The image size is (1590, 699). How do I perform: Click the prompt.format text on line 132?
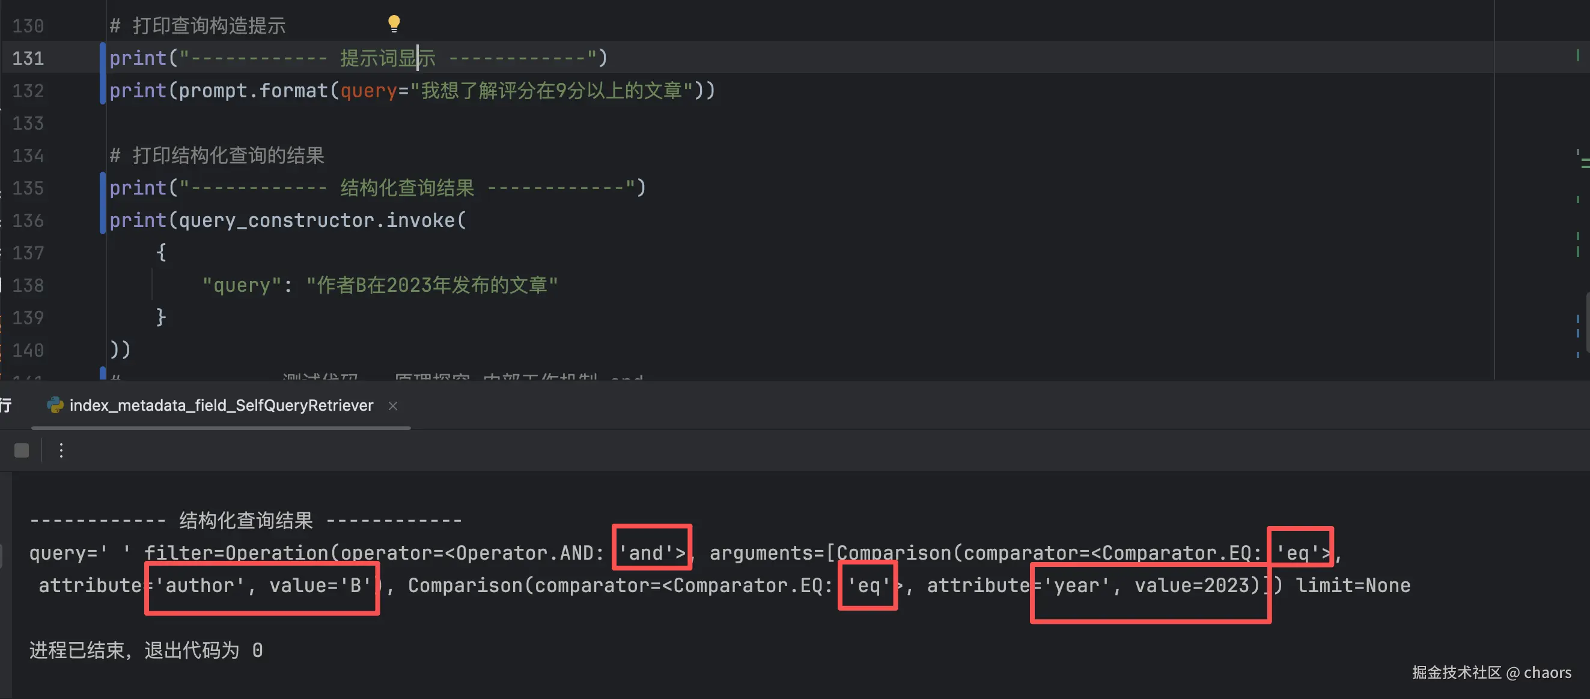tap(253, 91)
